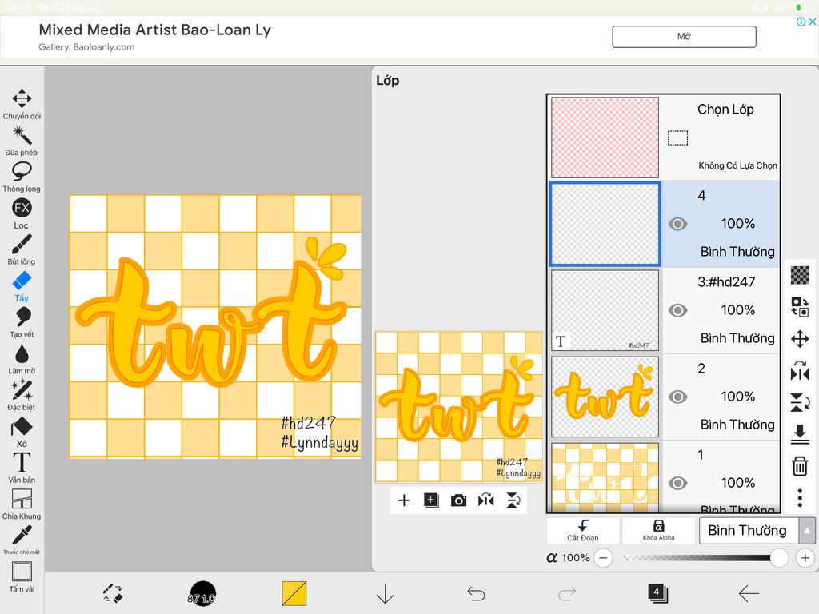Screen dimensions: 819x614
Task: Select the Chia Khung frame divider tool
Action: point(22,504)
